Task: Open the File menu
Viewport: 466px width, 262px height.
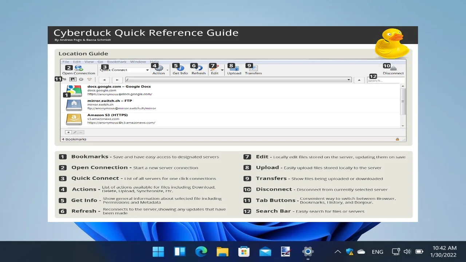Action: click(x=66, y=62)
